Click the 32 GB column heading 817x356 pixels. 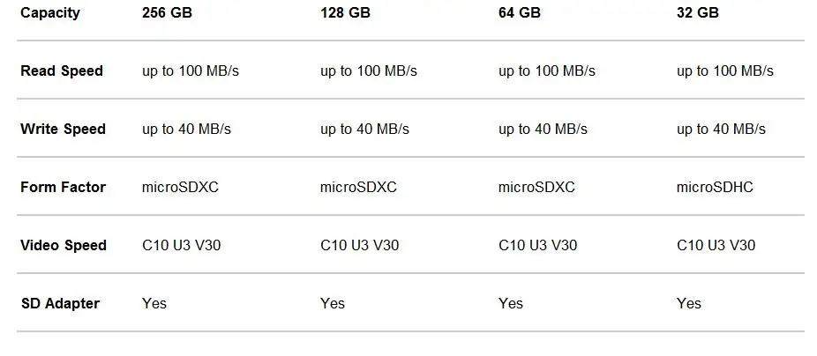pyautogui.click(x=698, y=12)
